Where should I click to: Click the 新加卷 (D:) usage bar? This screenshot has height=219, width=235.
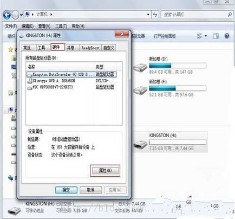[178, 66]
